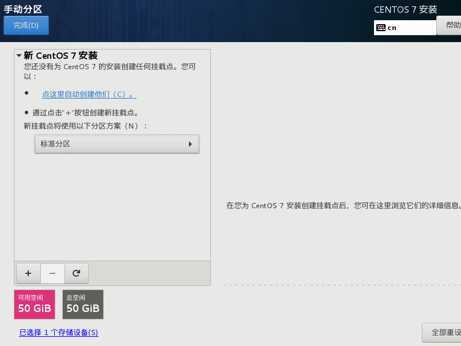
Task: Click the 手动分区 page title
Action: 22,9
